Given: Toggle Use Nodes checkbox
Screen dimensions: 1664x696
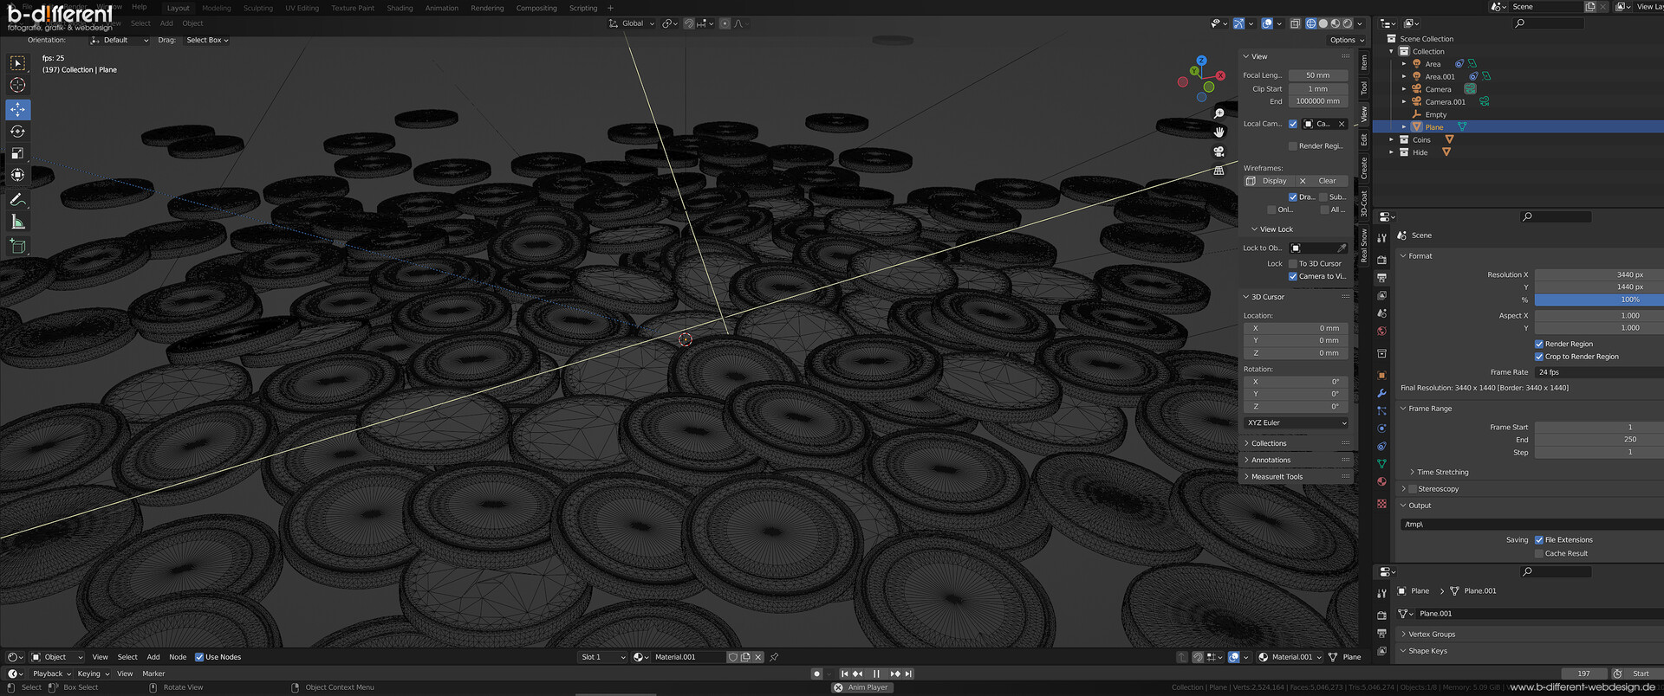Looking at the screenshot, I should click(199, 657).
